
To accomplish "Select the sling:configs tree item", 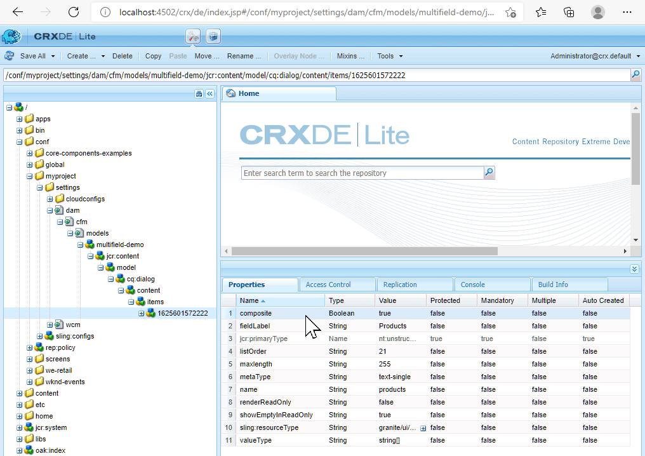I will pyautogui.click(x=75, y=336).
